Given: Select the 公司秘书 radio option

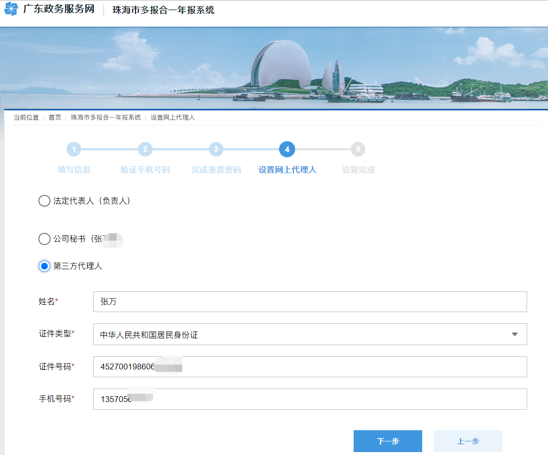Looking at the screenshot, I should [x=44, y=239].
